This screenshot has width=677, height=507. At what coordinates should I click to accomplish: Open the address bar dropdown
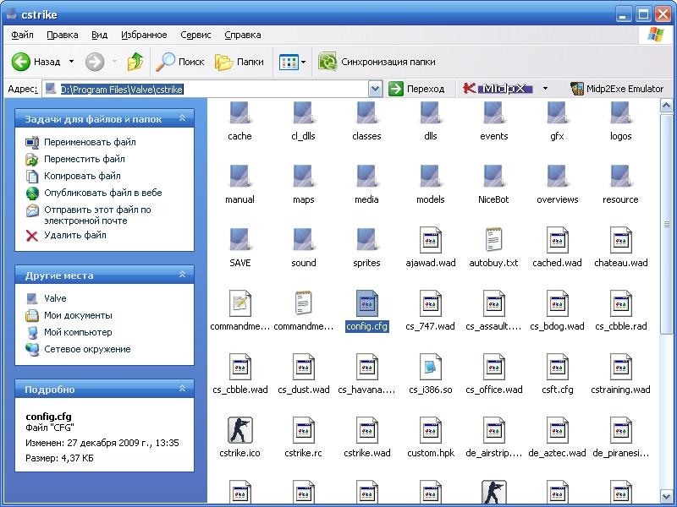[375, 90]
